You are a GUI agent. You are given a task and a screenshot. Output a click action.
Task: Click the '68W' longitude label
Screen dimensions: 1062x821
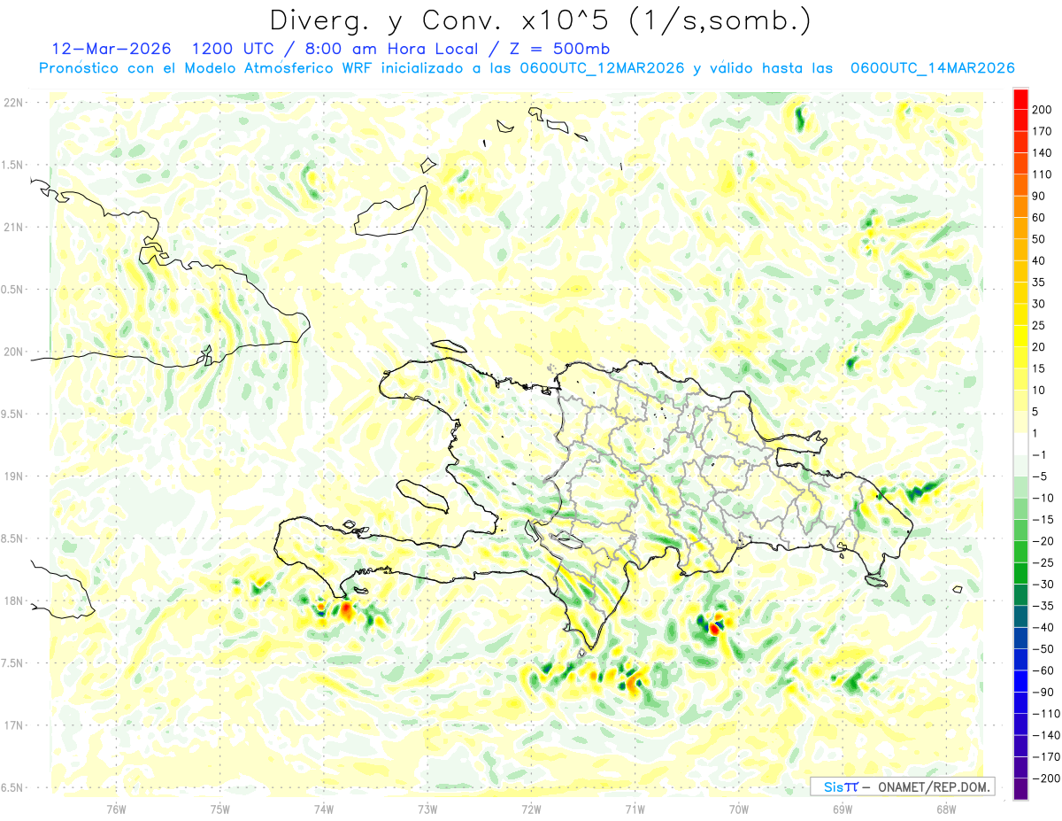point(945,808)
